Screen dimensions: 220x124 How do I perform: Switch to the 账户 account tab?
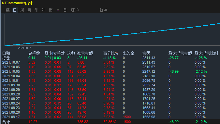(x=75, y=10)
